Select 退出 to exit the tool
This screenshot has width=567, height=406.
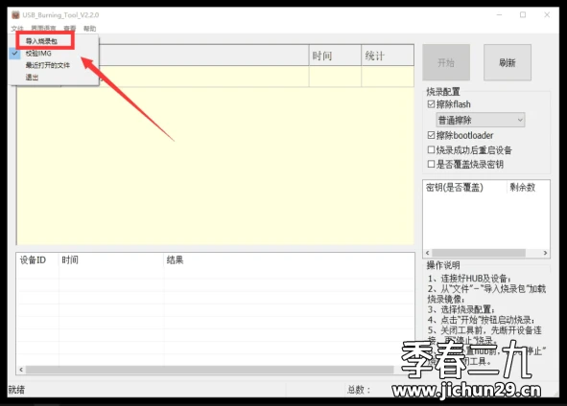pyautogui.click(x=32, y=77)
